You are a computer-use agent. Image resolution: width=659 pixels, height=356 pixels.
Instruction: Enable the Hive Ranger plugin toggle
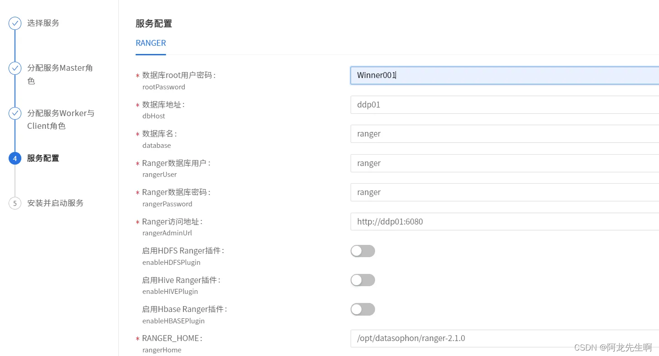tap(362, 280)
